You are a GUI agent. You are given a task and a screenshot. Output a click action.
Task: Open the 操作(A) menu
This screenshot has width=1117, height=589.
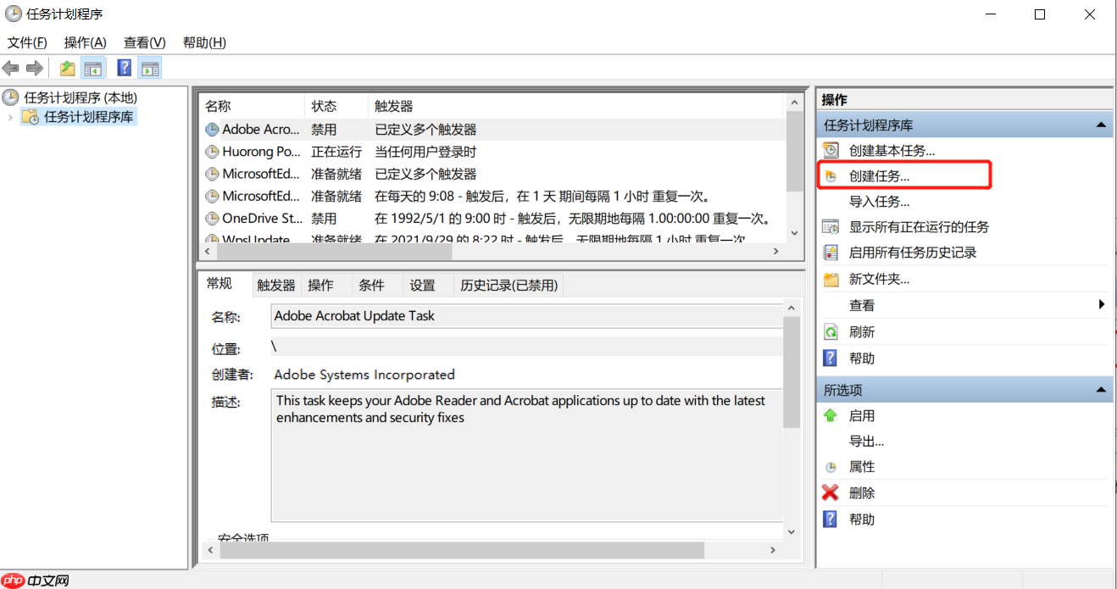click(84, 42)
